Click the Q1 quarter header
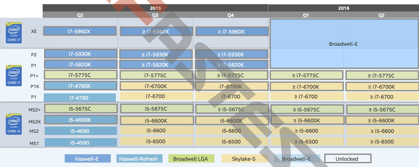 pyautogui.click(x=306, y=15)
